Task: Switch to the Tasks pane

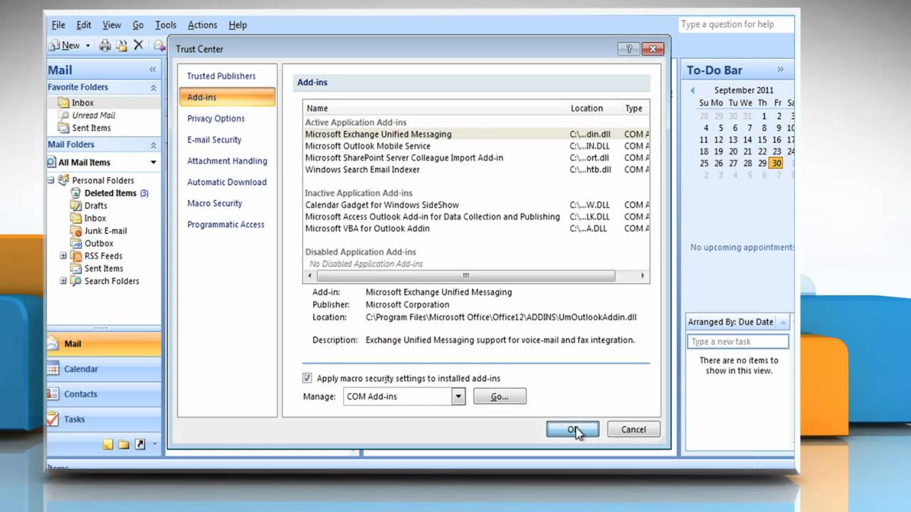Action: click(x=104, y=419)
